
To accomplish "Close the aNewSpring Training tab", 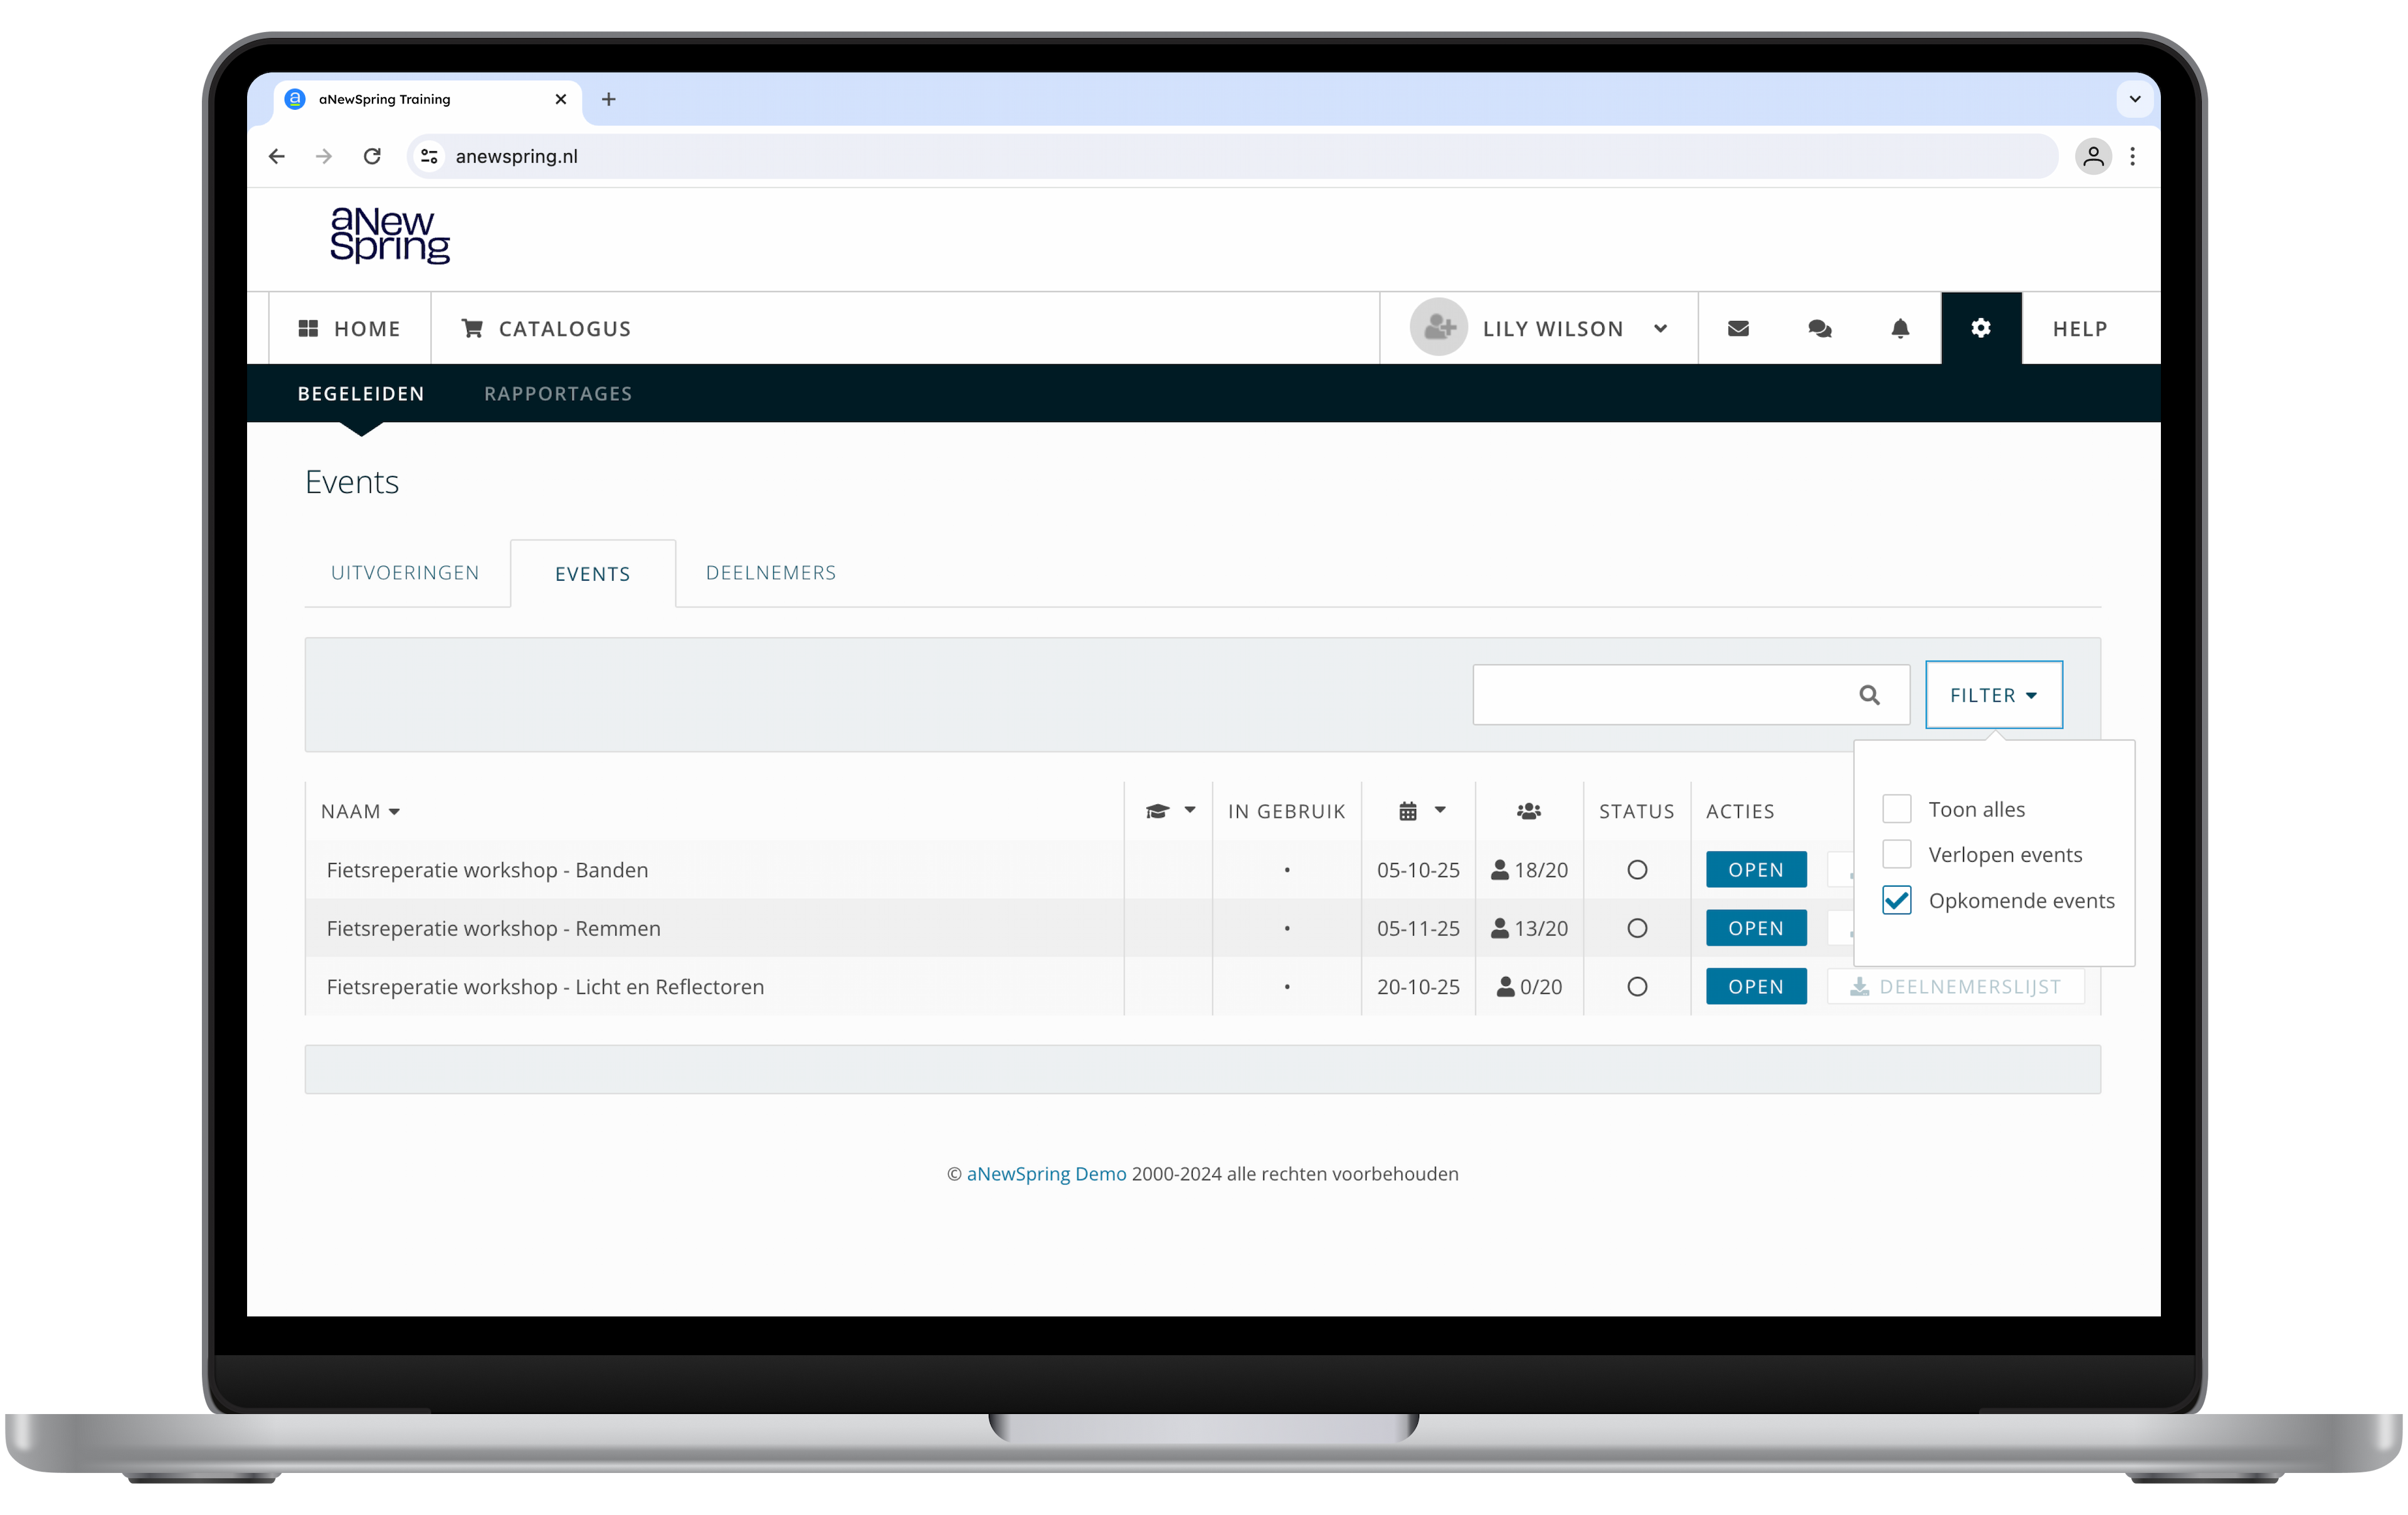I will (560, 99).
